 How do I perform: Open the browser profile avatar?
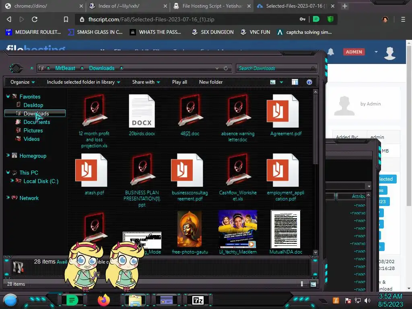[x=385, y=19]
